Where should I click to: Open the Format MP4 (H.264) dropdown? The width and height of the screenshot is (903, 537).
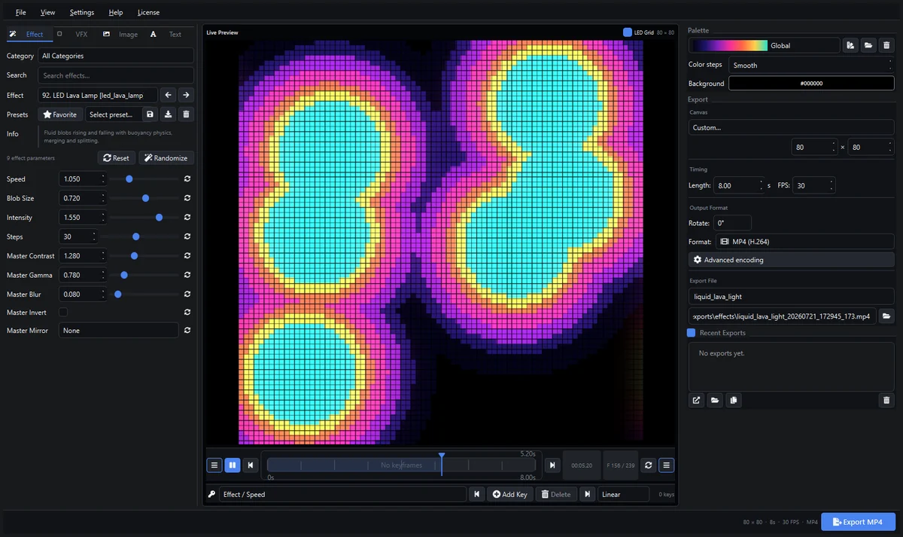[x=804, y=242]
